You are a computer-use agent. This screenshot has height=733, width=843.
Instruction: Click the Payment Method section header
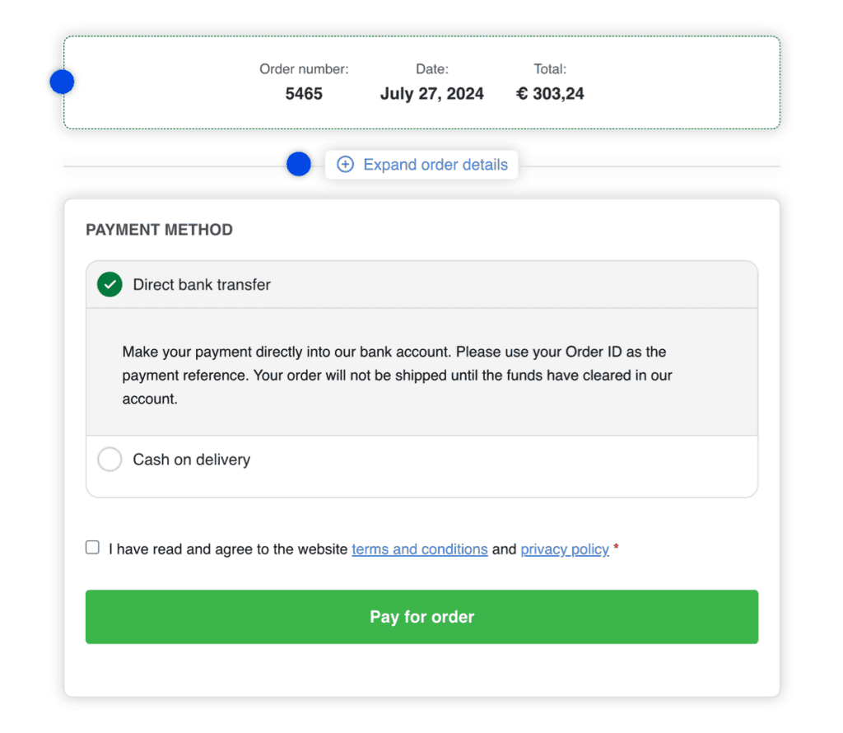[159, 230]
